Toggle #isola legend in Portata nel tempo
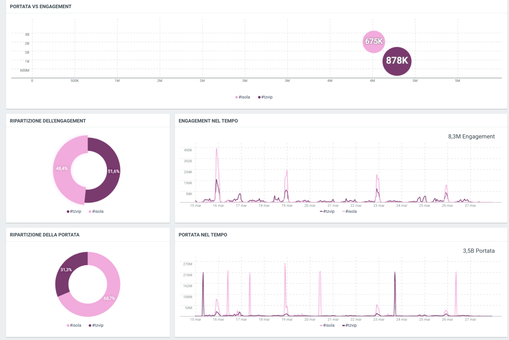 tap(327, 325)
